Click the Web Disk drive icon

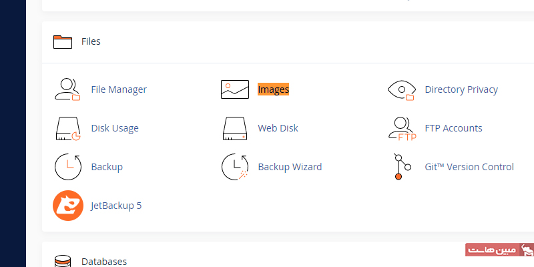(x=234, y=128)
